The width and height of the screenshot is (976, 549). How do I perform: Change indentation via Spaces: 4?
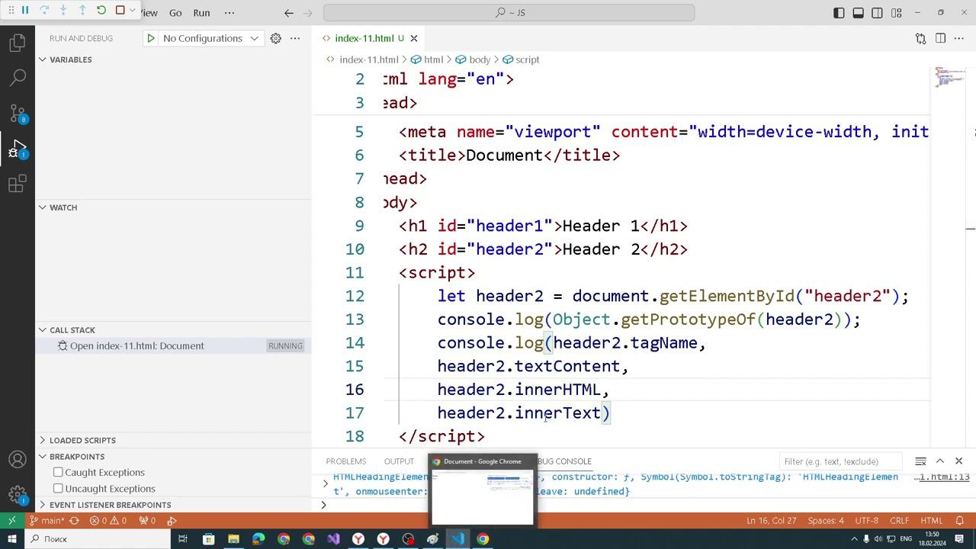point(826,521)
